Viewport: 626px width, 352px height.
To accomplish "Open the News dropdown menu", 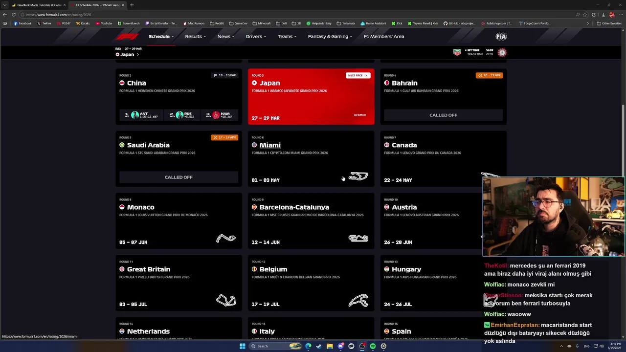I will click(226, 36).
